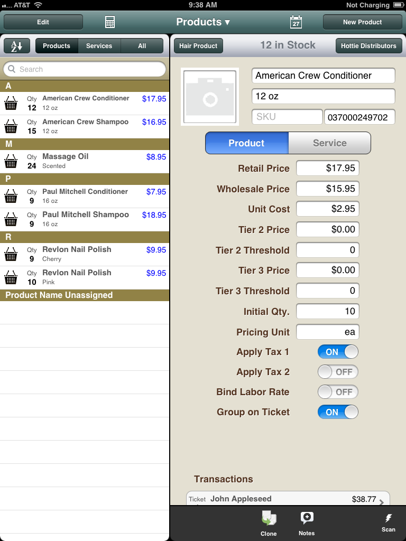Open the calculator icon in top bar
The image size is (406, 541).
[x=110, y=22]
